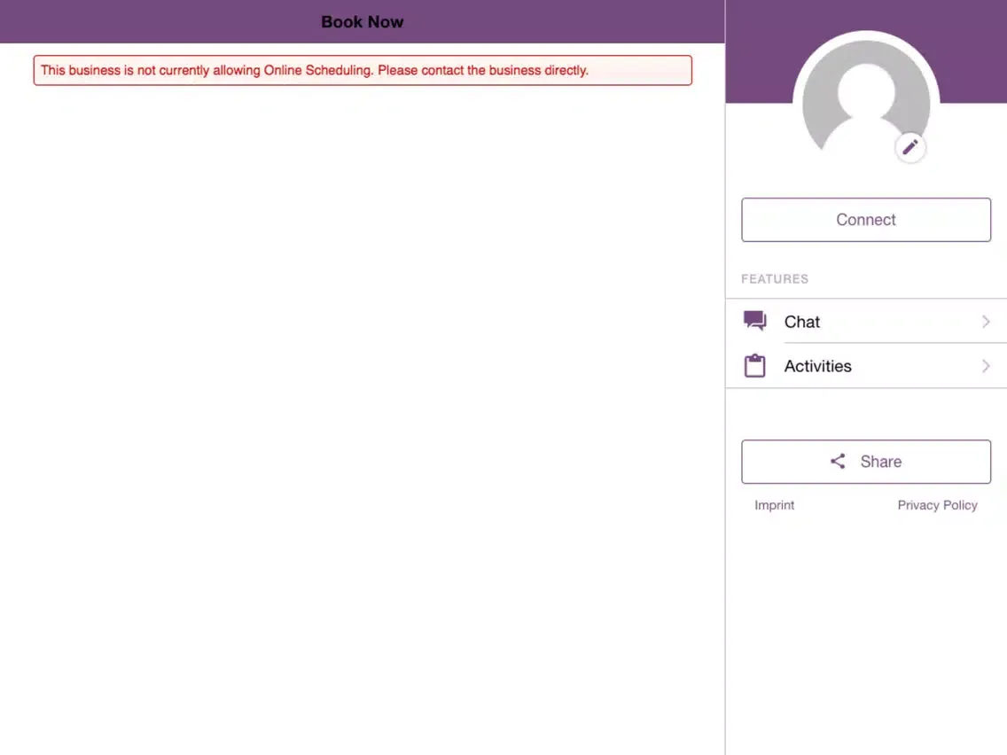Screen dimensions: 1007x755
Task: Click the Book Now header title
Action: tap(362, 22)
